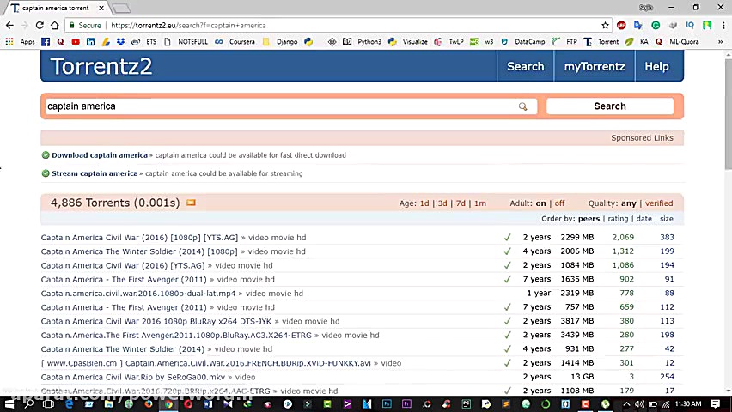Filter age to 1m
Screen dimensions: 732x412
click(480, 203)
